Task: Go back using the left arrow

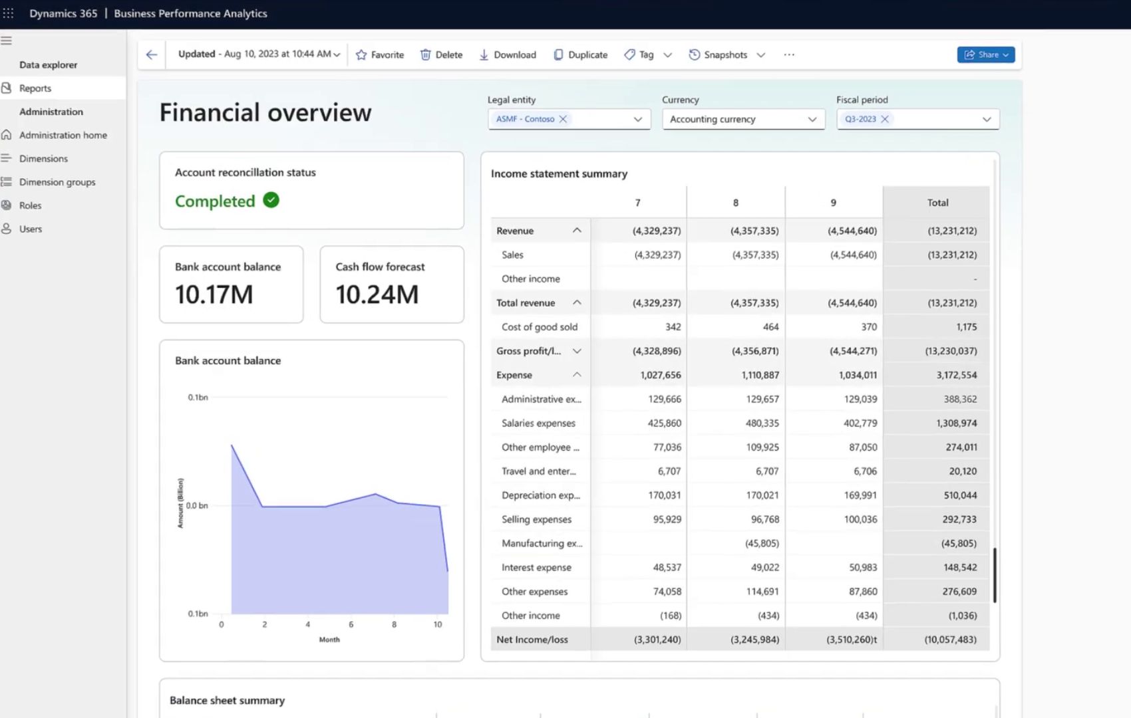Action: pyautogui.click(x=152, y=55)
